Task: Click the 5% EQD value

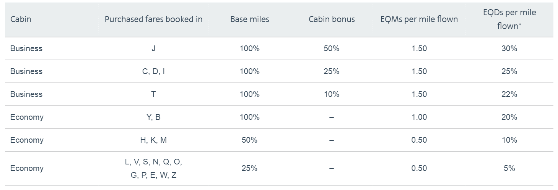Action: coord(509,168)
